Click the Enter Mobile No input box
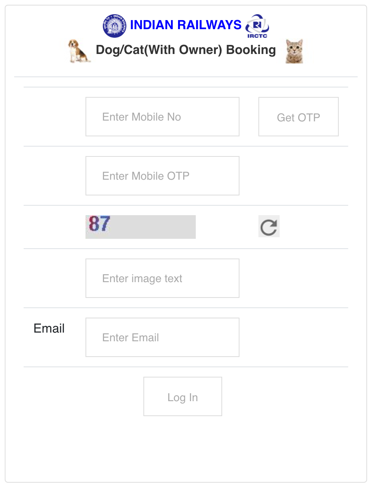 [x=162, y=116]
